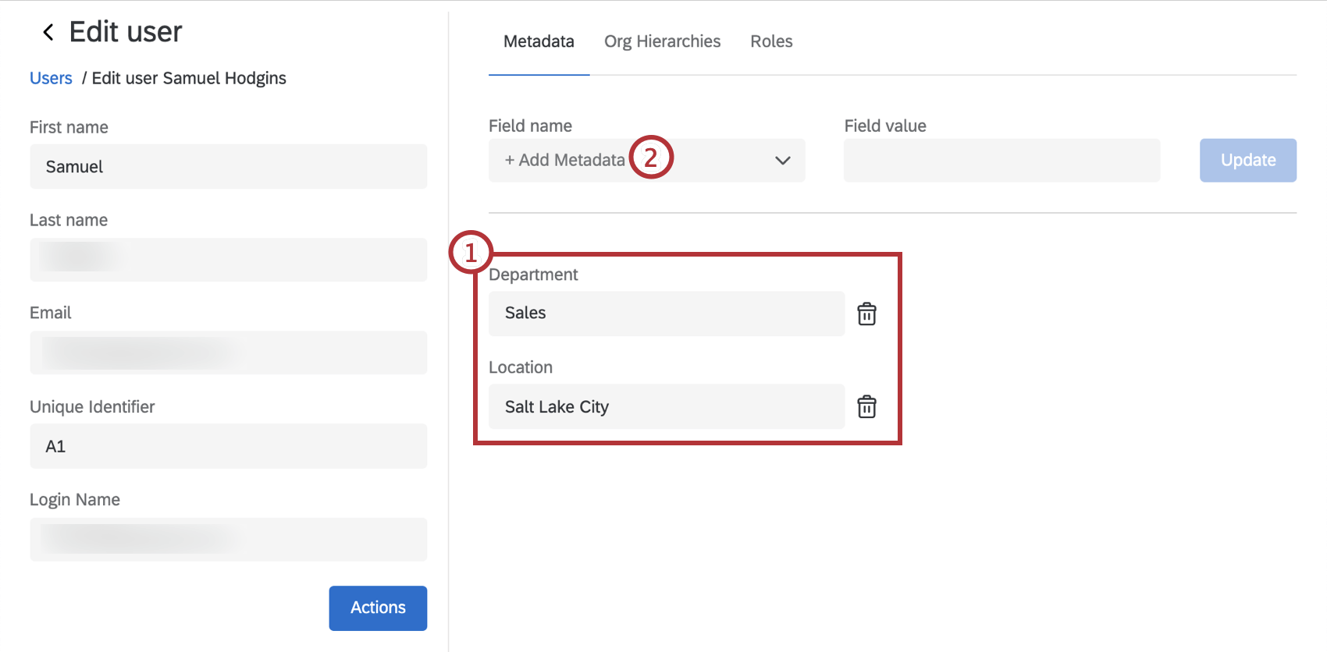Click the chevron arrow in Field name selector
1327x652 pixels.
(x=782, y=161)
